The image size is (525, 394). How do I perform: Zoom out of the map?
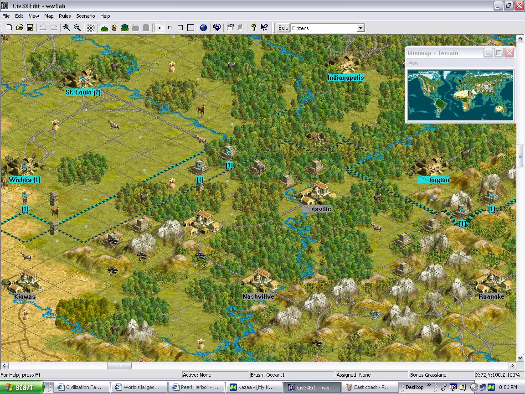point(77,28)
